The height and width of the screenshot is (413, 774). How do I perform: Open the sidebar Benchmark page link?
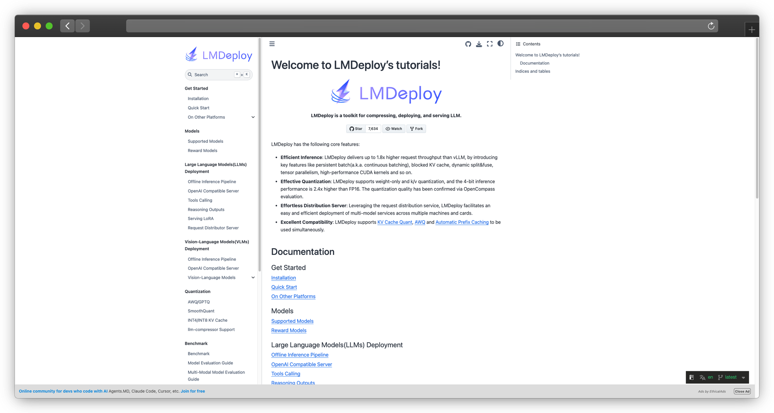(199, 354)
